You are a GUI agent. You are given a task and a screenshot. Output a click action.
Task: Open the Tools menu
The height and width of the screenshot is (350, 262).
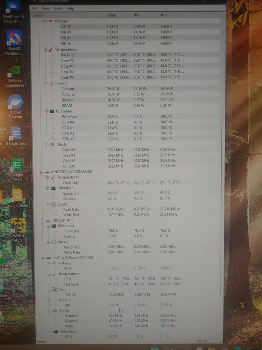[x=58, y=8]
